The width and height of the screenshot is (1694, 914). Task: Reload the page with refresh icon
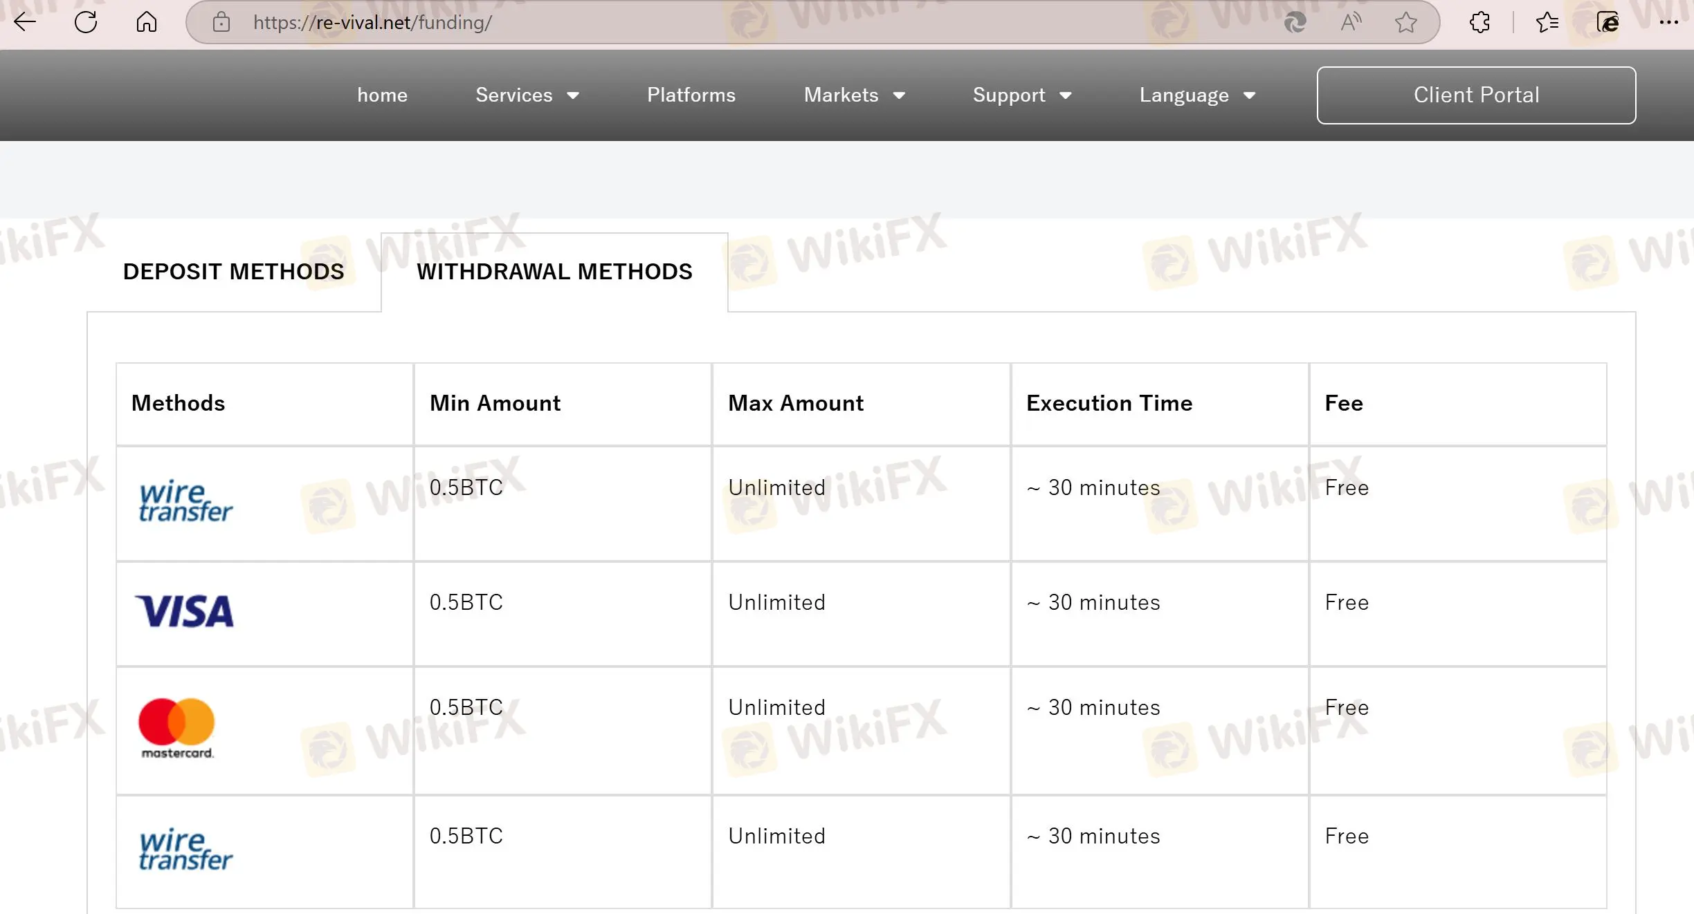tap(86, 22)
